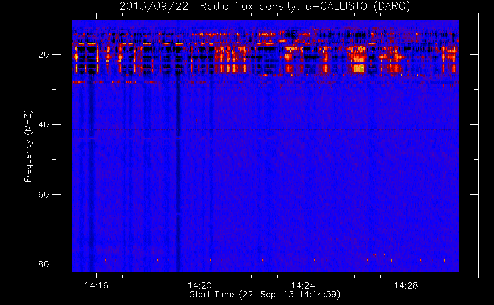Image resolution: width=494 pixels, height=305 pixels.
Task: Click the '14:16' time tick label
Action: 96,286
